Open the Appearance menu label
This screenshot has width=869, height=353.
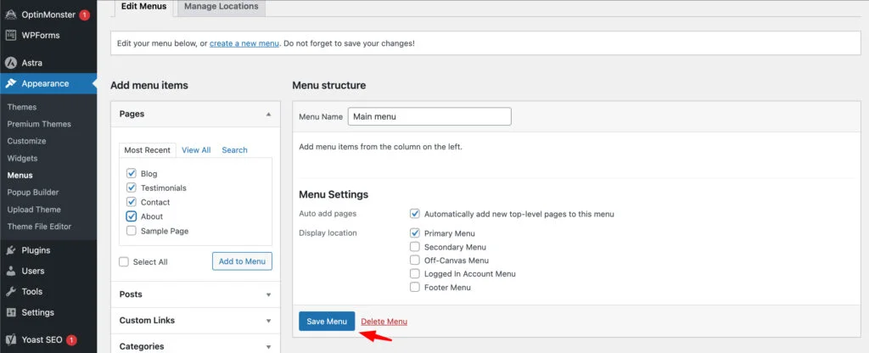pyautogui.click(x=46, y=84)
